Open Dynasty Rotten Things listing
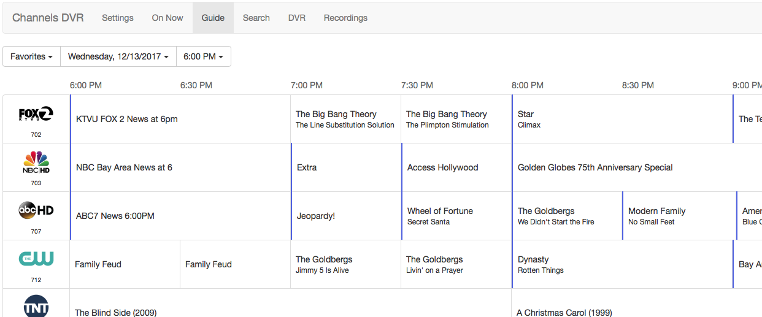762x317 pixels. click(x=541, y=264)
